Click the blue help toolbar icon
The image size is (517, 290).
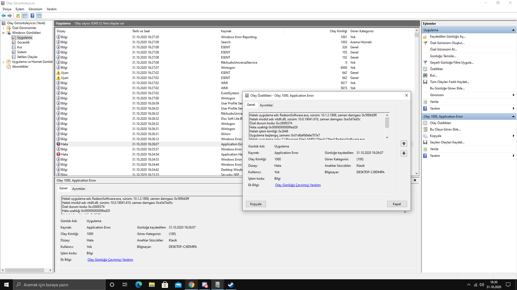coord(32,16)
